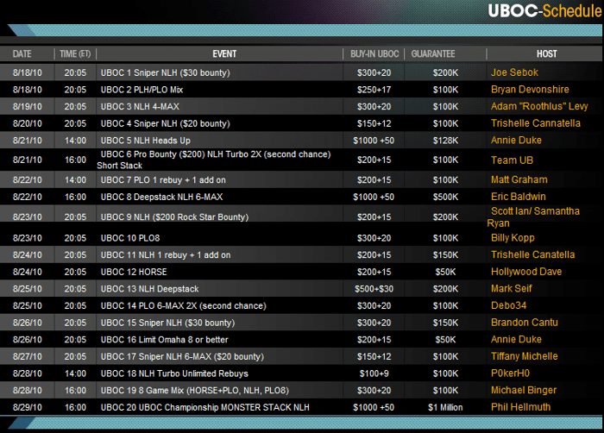Click the GUARANTEE column header
Screen dimensions: 604x433
[x=433, y=54]
